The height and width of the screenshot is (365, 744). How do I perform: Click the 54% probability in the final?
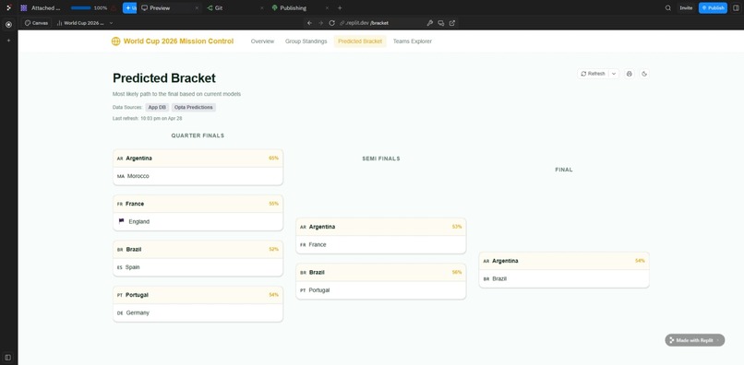(640, 261)
